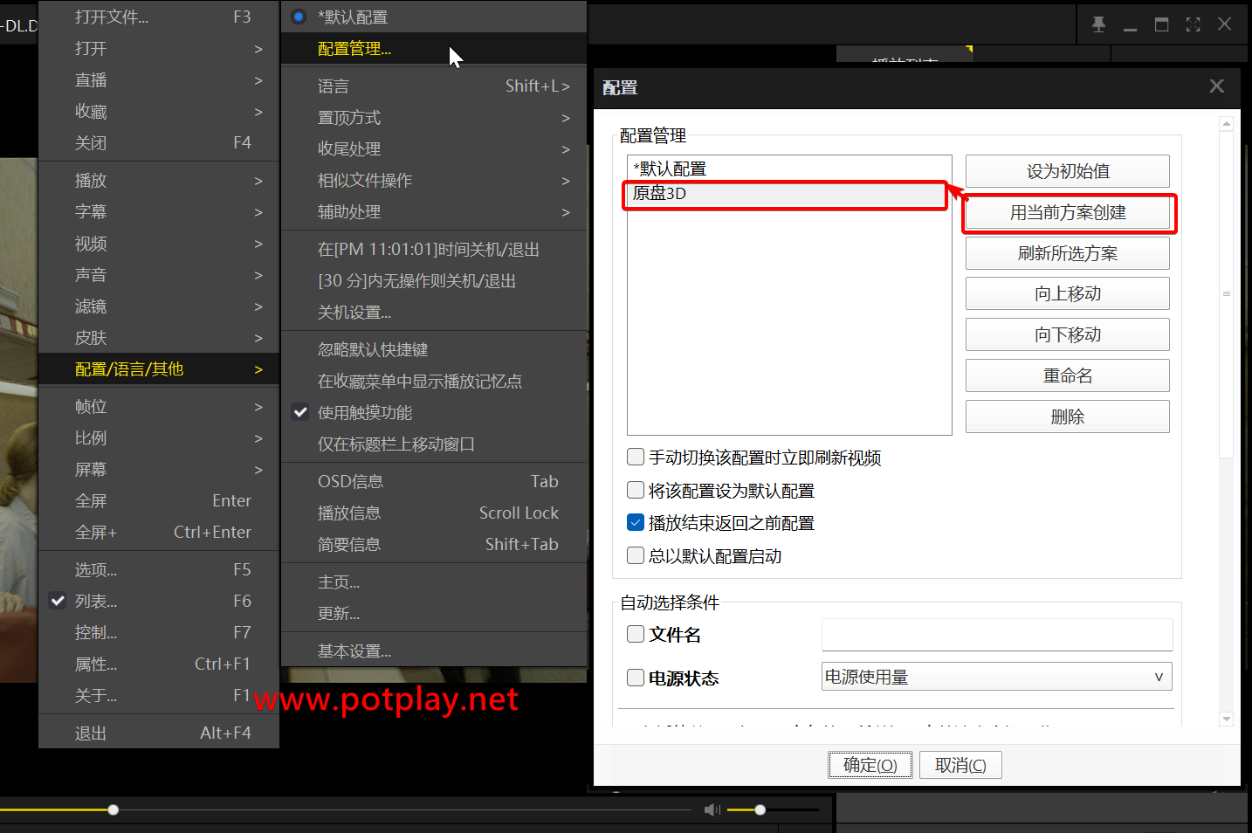Open 属性... menu entry
The width and height of the screenshot is (1252, 833).
(159, 664)
